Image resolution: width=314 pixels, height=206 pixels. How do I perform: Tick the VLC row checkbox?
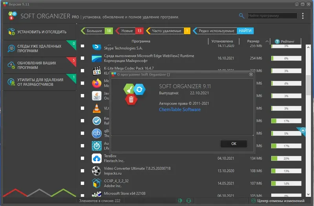[x=82, y=108]
